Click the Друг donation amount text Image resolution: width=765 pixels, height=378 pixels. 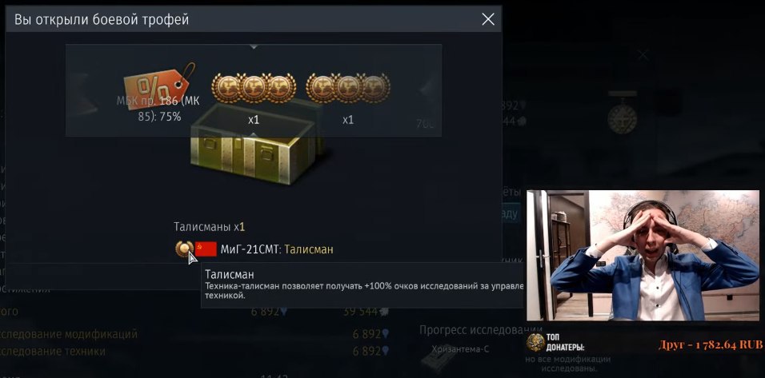point(711,344)
